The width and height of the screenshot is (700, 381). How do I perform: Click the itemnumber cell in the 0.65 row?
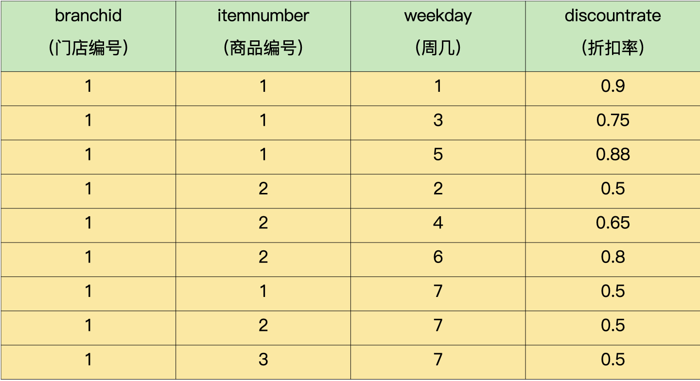(x=263, y=223)
